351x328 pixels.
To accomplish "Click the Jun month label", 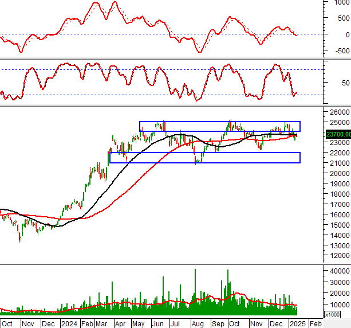I will 157,324.
